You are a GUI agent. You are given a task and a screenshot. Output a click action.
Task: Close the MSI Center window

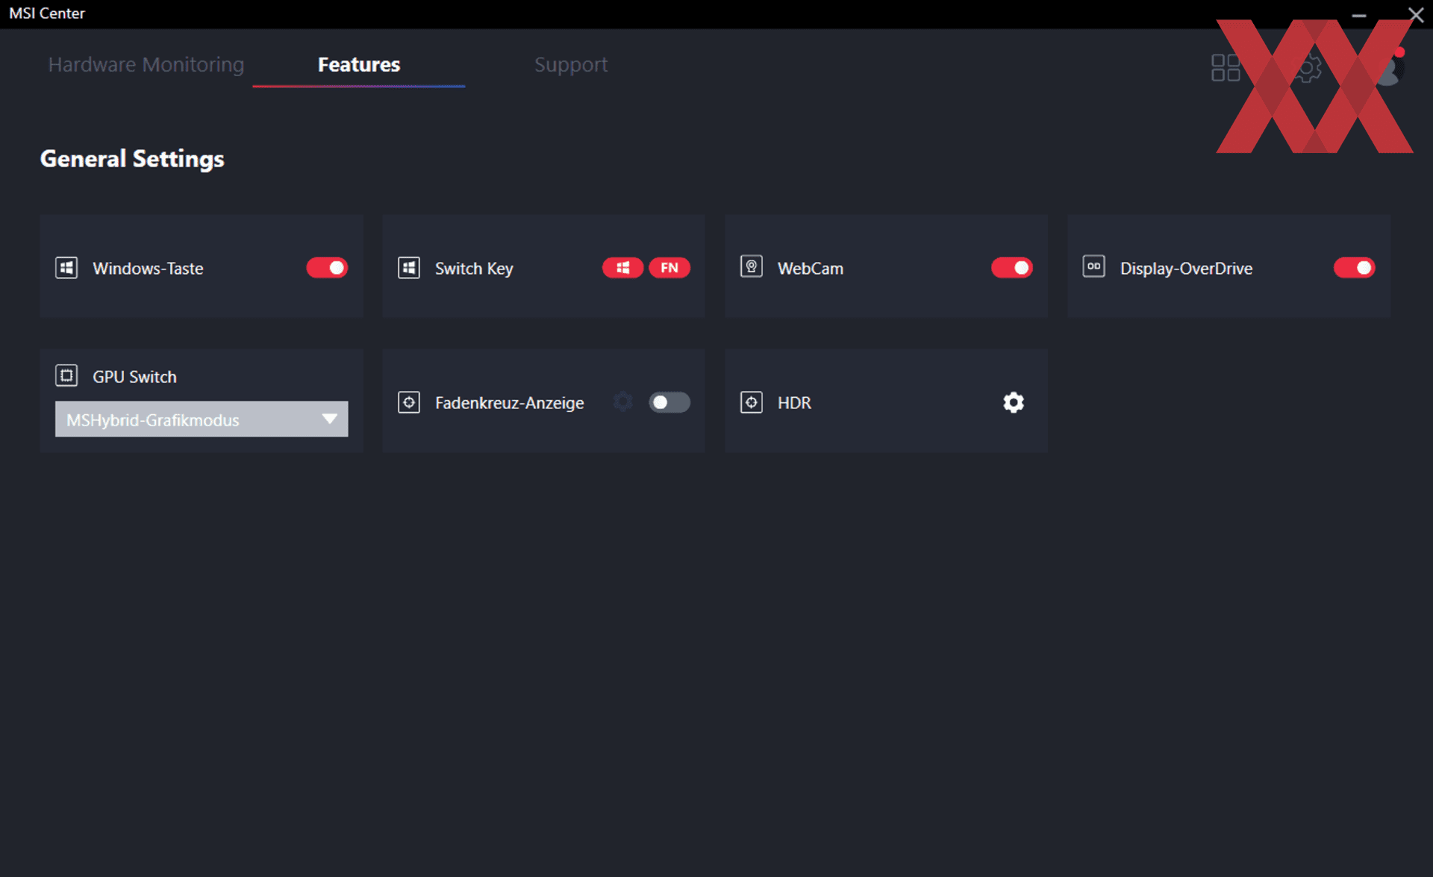click(1416, 14)
